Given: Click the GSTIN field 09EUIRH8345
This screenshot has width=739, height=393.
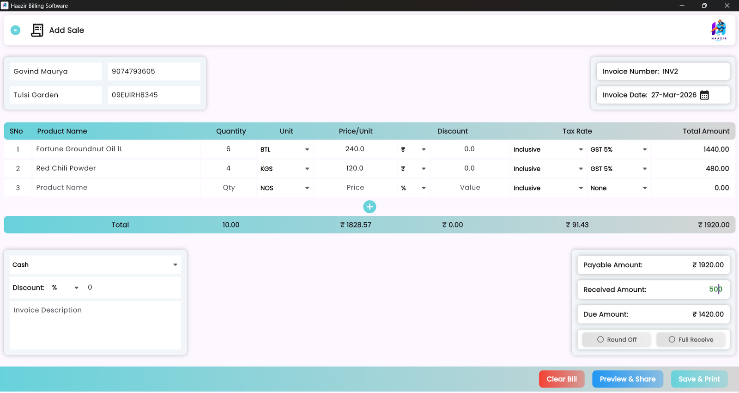Looking at the screenshot, I should click(154, 95).
